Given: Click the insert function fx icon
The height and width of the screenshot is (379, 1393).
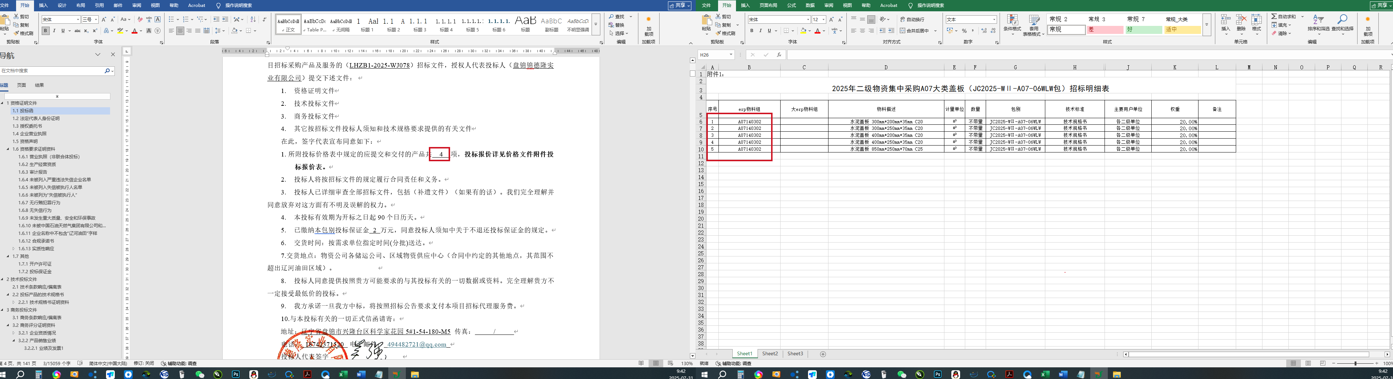Looking at the screenshot, I should coord(779,54).
